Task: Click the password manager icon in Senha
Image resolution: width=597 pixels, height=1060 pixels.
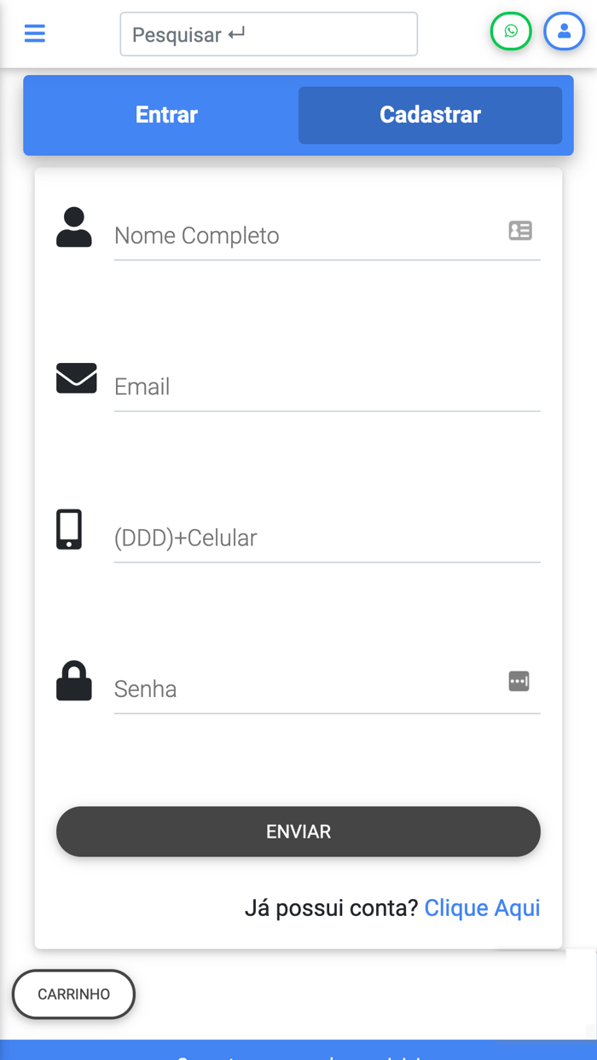Action: pos(519,682)
